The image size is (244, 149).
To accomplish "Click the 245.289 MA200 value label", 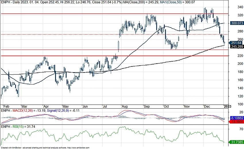I will click(237, 47).
